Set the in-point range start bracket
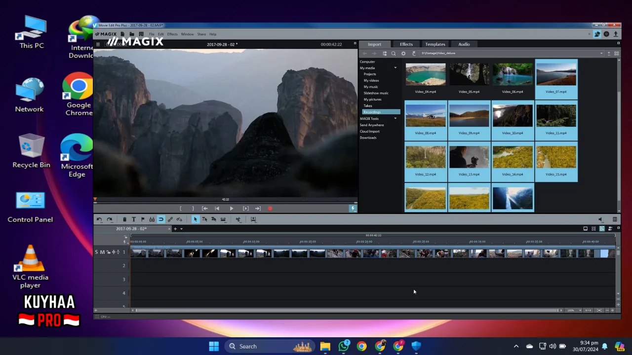Viewport: 632px width, 355px height. point(181,209)
